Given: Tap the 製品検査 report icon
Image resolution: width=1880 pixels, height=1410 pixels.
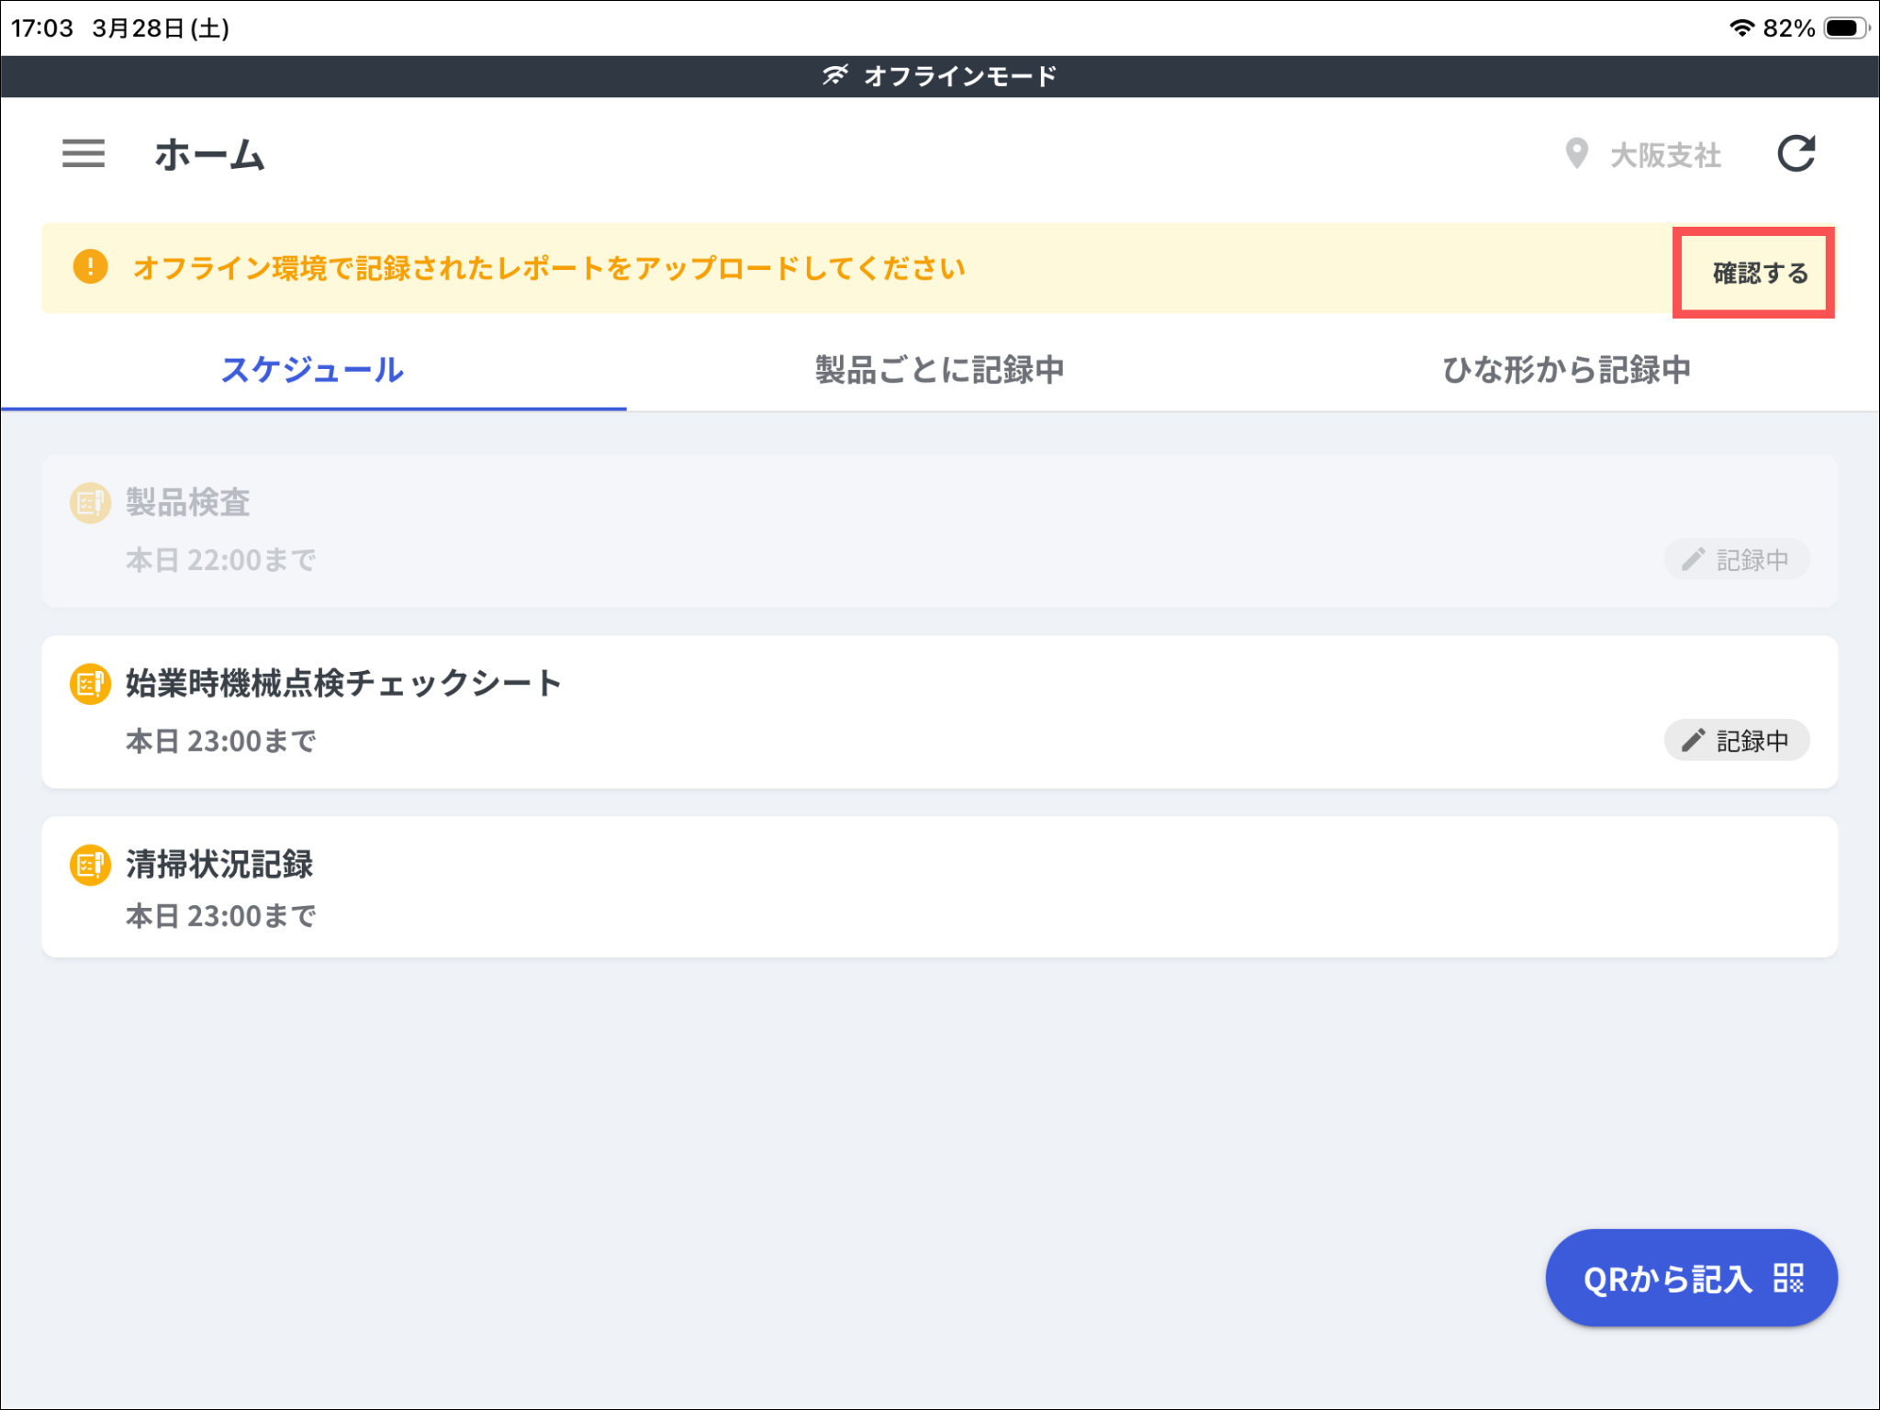Looking at the screenshot, I should (90, 503).
